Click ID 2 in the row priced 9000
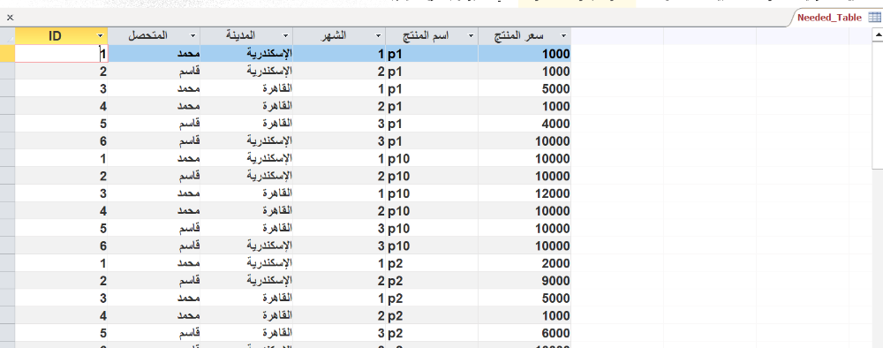 click(103, 280)
